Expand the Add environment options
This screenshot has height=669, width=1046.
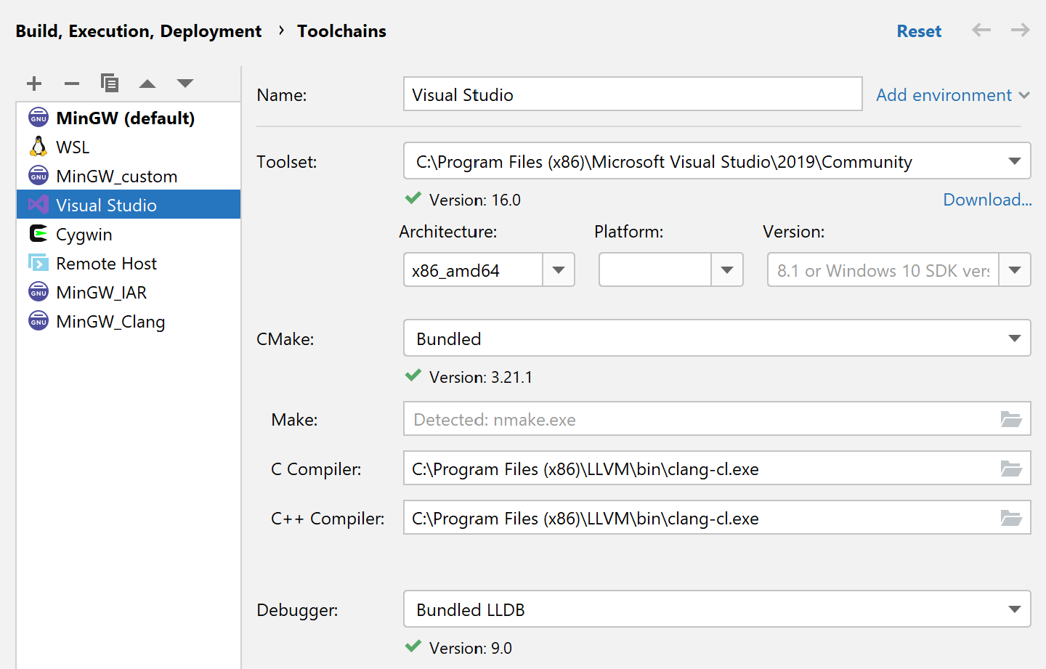tap(952, 94)
